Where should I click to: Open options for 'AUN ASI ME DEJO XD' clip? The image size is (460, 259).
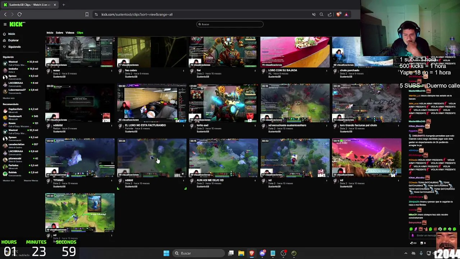[255, 180]
